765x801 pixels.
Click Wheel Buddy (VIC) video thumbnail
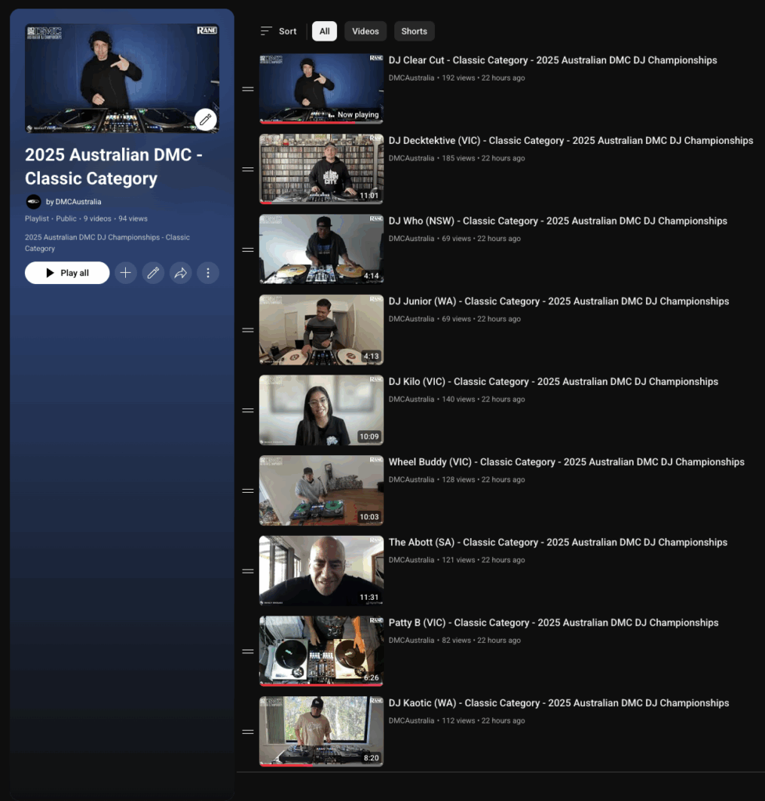click(x=321, y=490)
